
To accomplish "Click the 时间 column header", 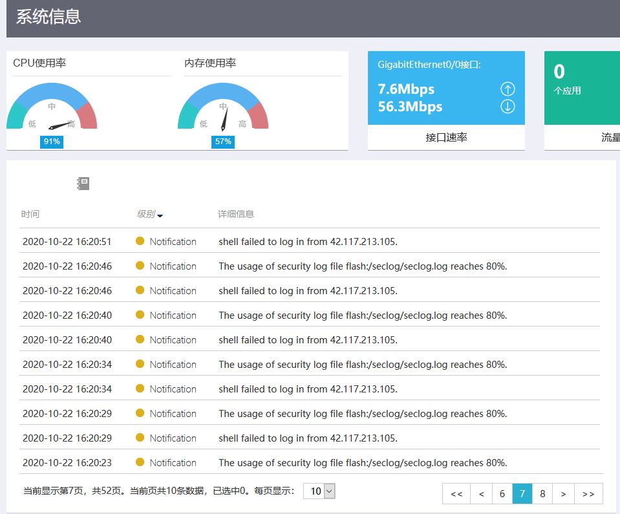I will [30, 214].
